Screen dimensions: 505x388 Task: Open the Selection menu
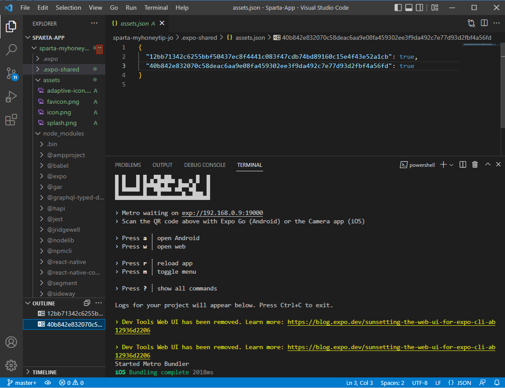tap(68, 8)
